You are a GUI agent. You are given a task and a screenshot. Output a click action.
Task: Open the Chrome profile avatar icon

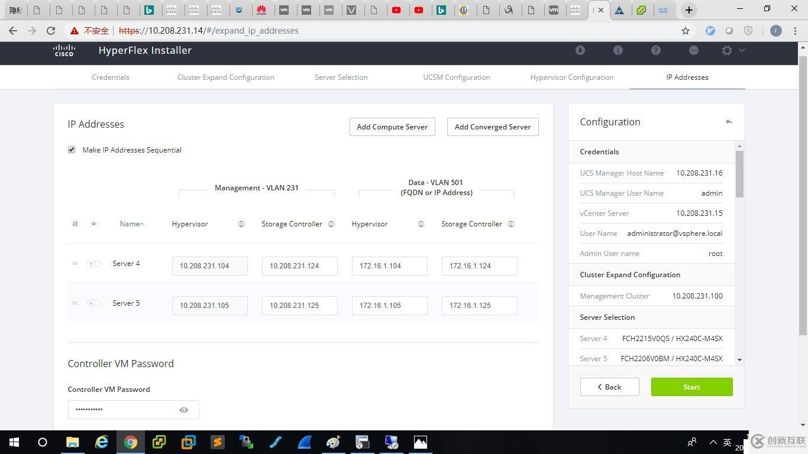776,31
